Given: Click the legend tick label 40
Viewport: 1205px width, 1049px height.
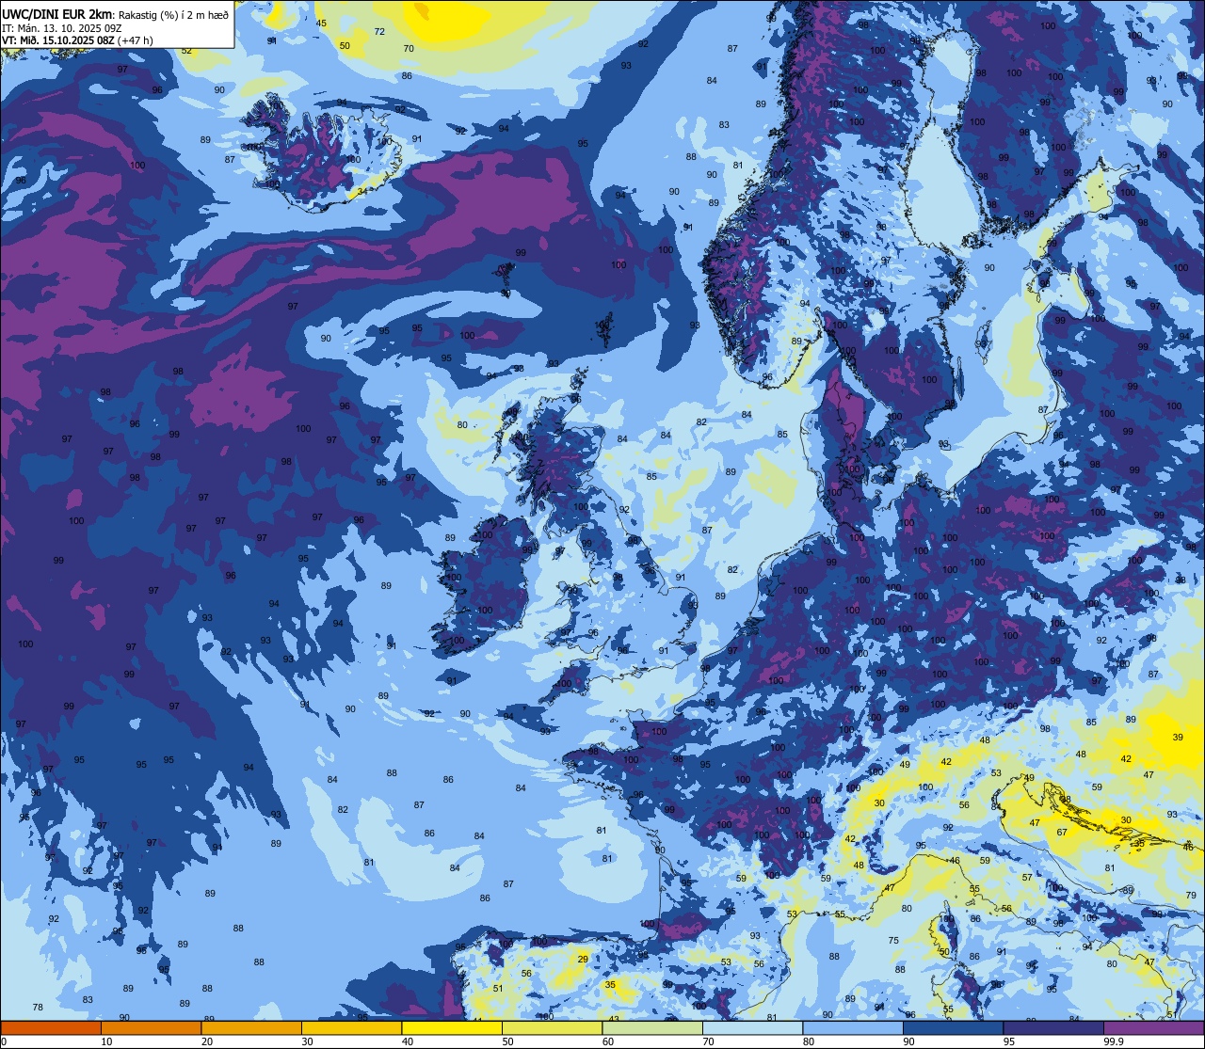Looking at the screenshot, I should pos(408,1041).
